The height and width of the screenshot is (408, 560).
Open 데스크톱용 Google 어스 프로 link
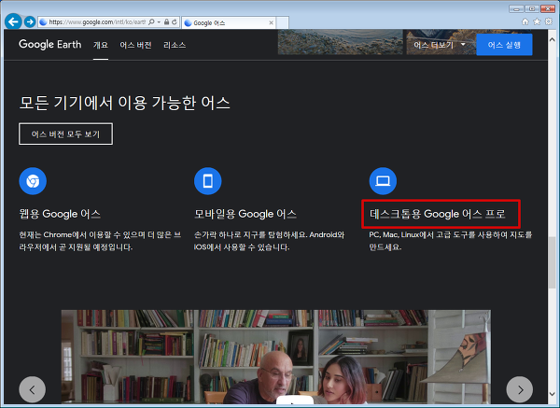437,214
